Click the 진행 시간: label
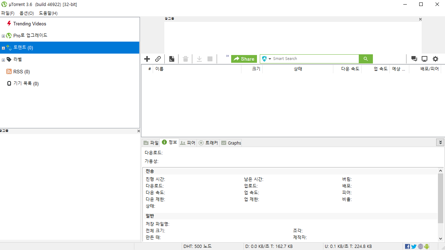This screenshot has width=445, height=250. [155, 179]
